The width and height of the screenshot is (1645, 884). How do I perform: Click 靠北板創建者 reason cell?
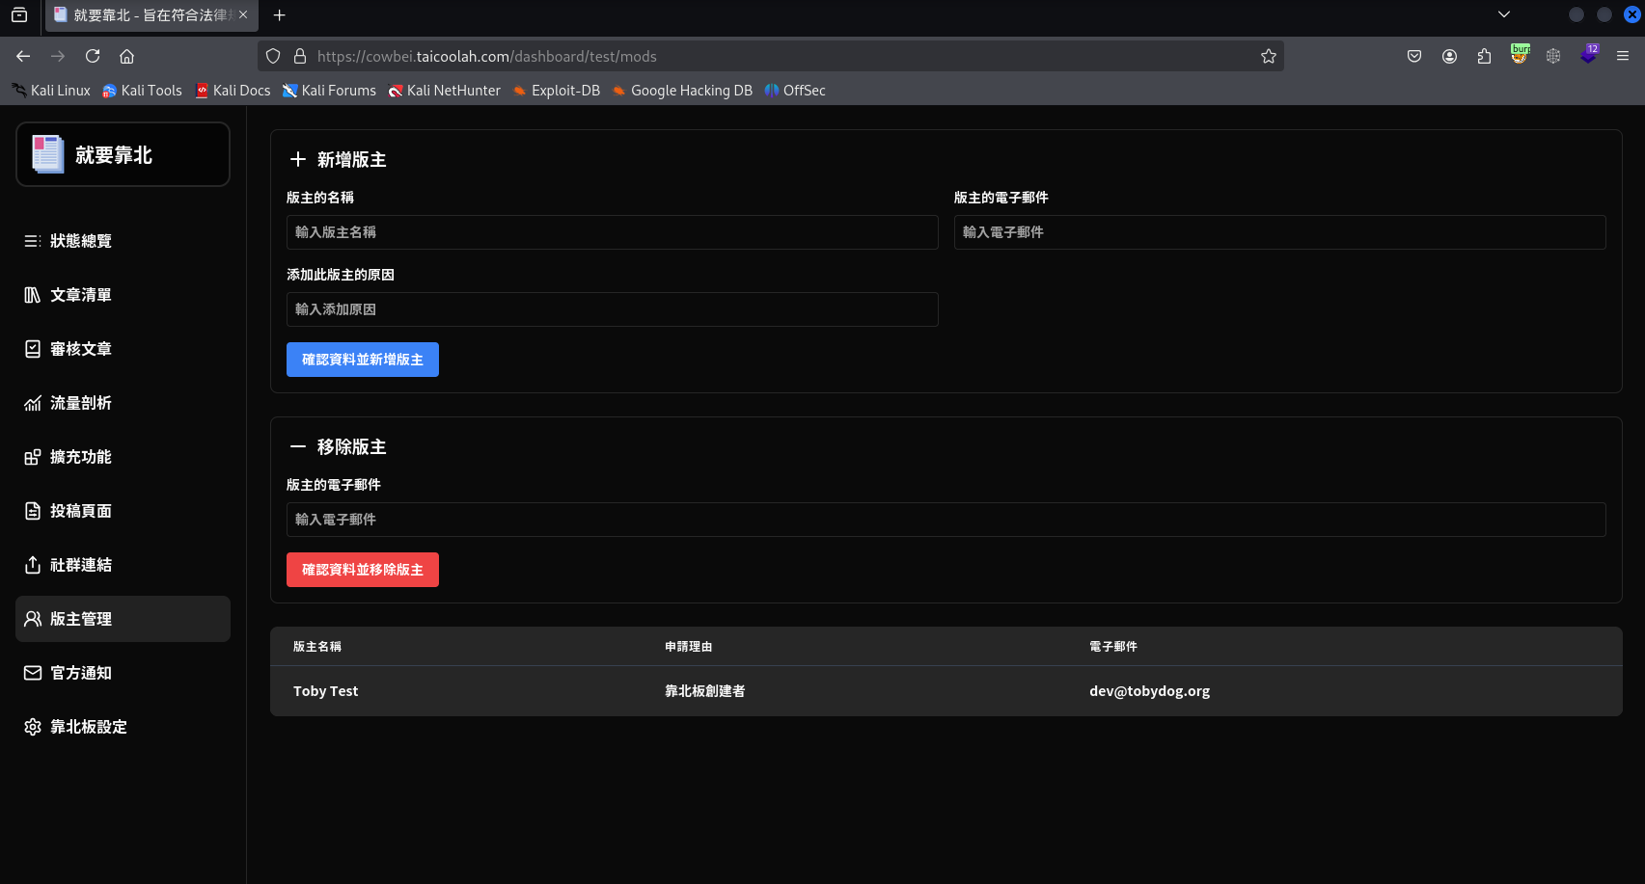pyautogui.click(x=704, y=691)
